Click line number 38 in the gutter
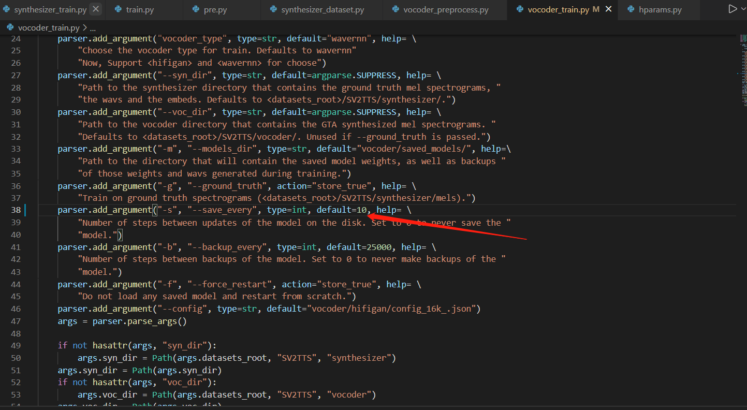 [16, 210]
